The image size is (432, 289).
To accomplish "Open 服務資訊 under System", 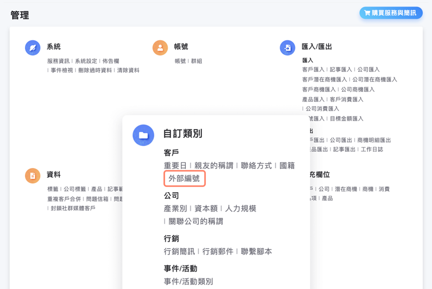I will point(58,61).
